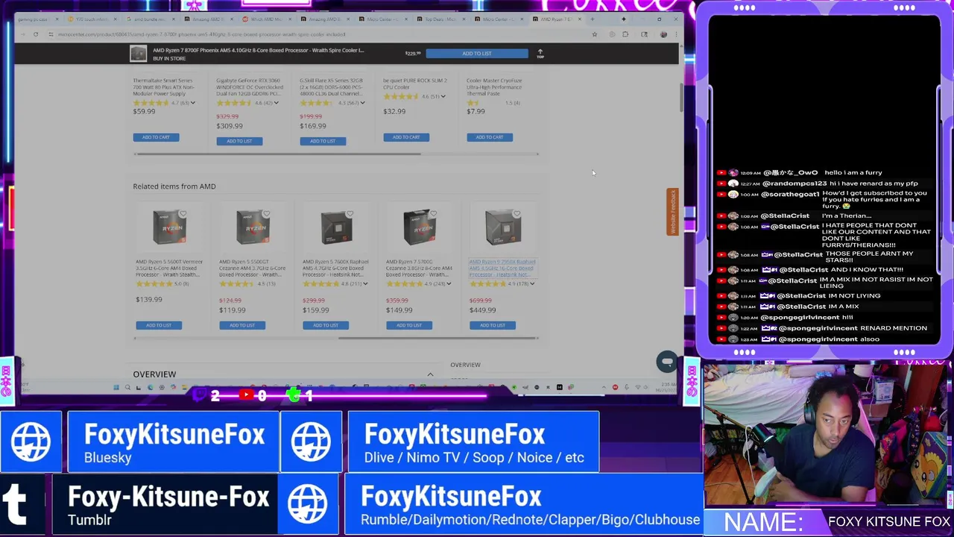Click the Ryzen 7 5700G box image

click(x=419, y=227)
